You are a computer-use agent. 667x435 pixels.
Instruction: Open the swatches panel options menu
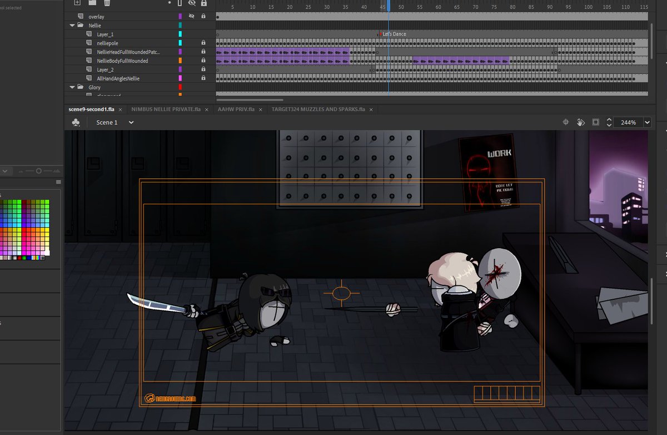[58, 182]
